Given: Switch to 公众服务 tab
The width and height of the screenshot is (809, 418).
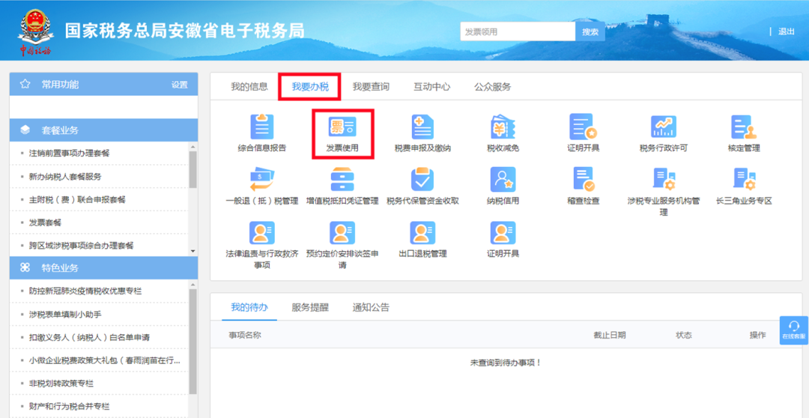Looking at the screenshot, I should click(x=493, y=87).
